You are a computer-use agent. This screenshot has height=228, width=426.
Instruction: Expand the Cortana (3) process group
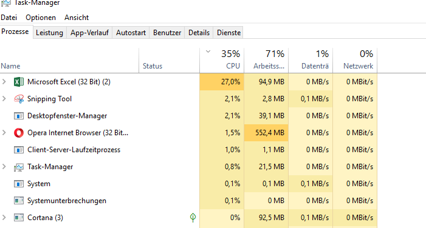click(x=4, y=218)
